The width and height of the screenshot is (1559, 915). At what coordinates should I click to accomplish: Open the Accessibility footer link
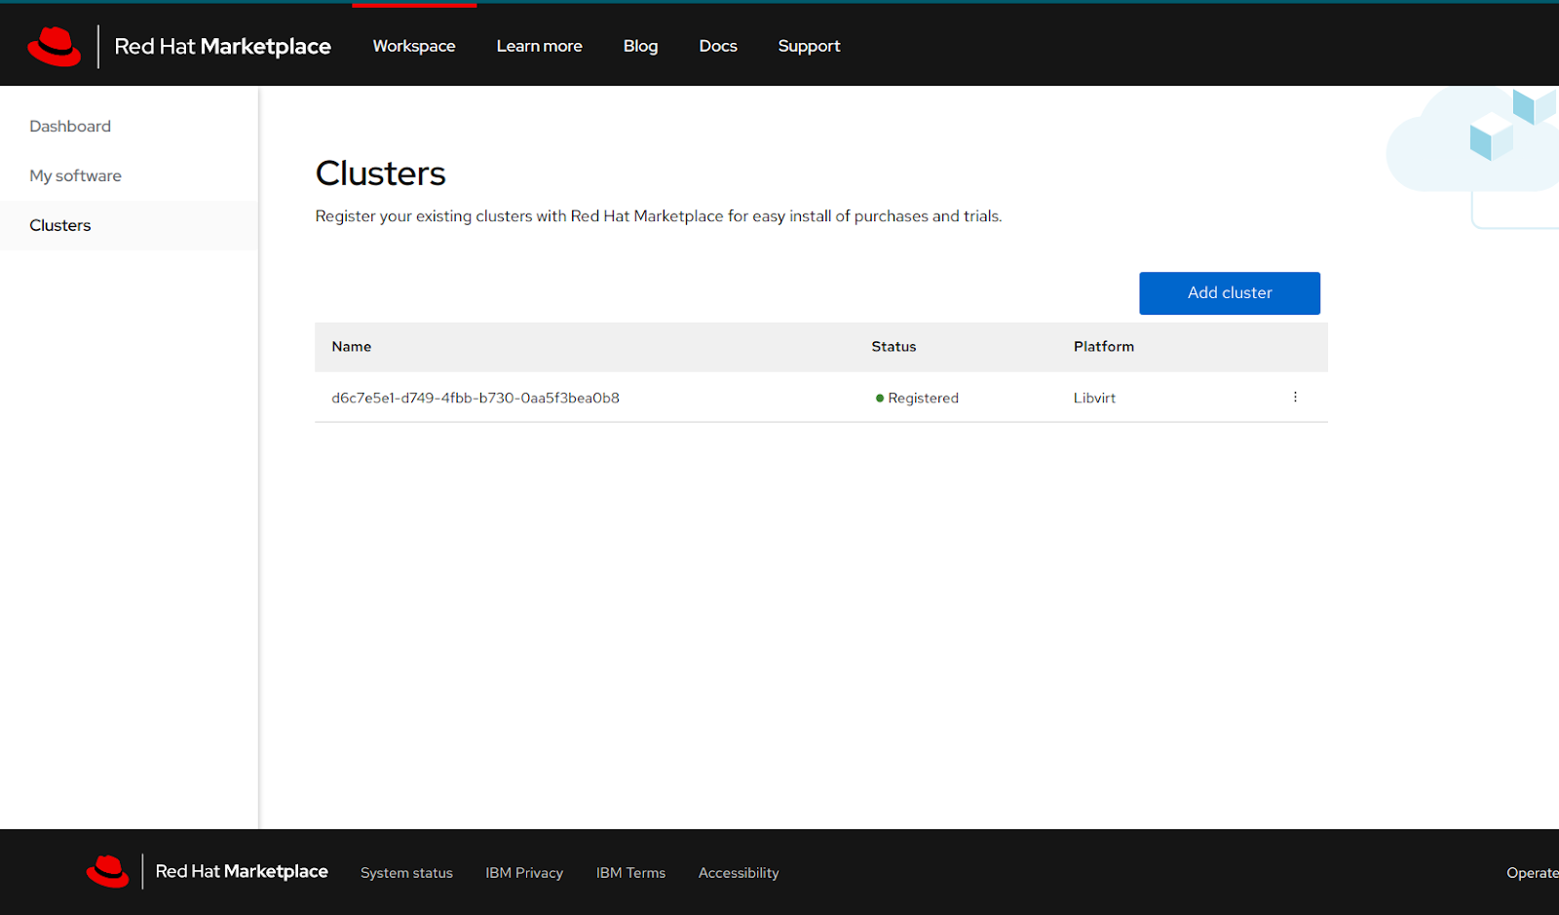tap(739, 873)
